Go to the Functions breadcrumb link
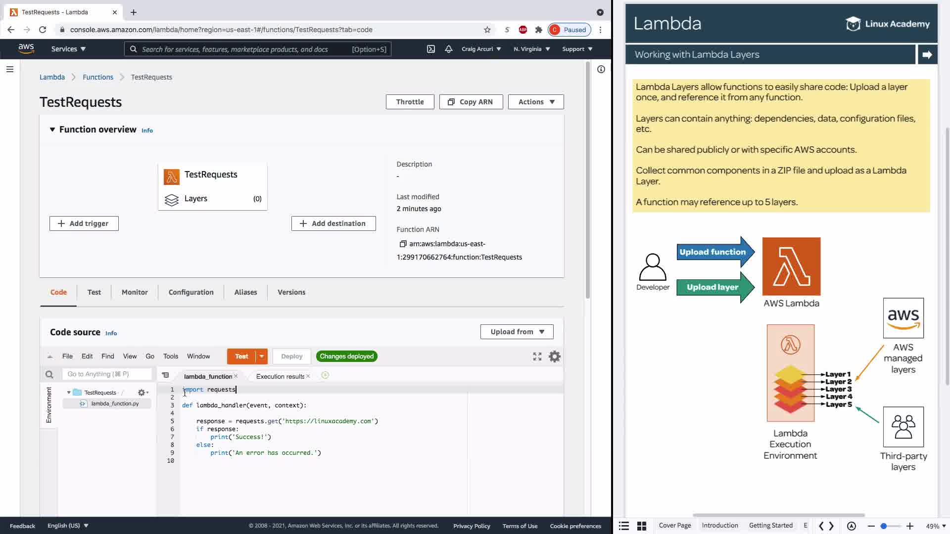The width and height of the screenshot is (950, 534). pos(98,77)
